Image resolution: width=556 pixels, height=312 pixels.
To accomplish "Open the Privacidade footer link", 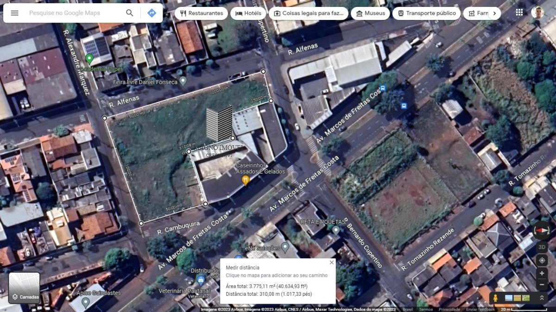I will tap(449, 309).
